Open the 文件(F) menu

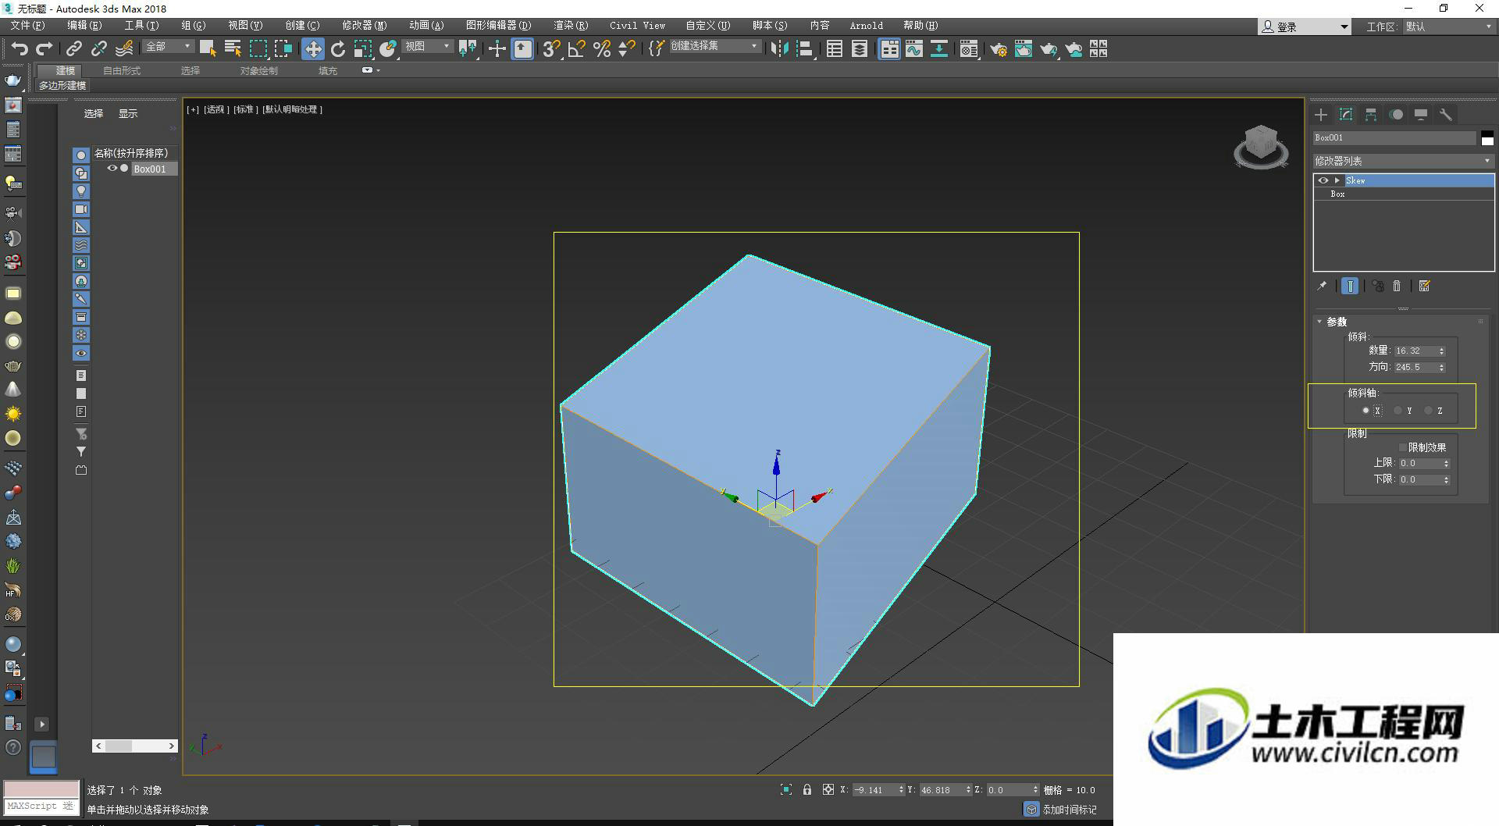point(27,26)
